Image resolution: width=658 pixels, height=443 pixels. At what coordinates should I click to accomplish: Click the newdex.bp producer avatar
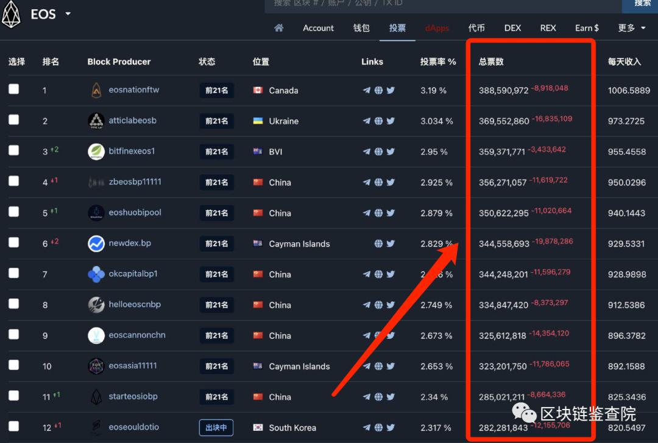point(96,243)
